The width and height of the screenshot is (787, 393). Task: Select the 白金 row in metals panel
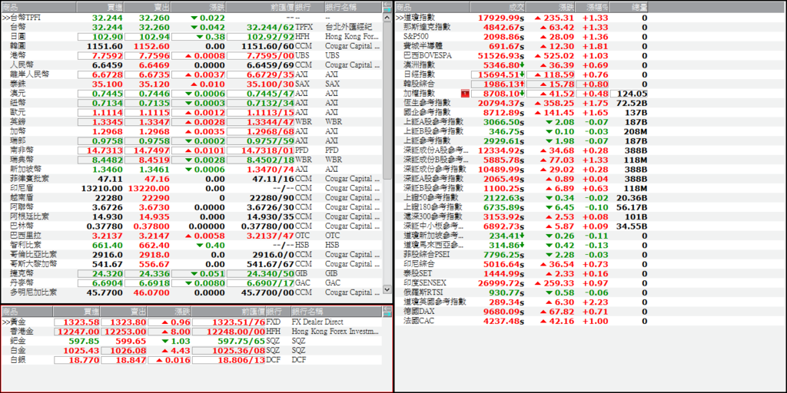191,350
